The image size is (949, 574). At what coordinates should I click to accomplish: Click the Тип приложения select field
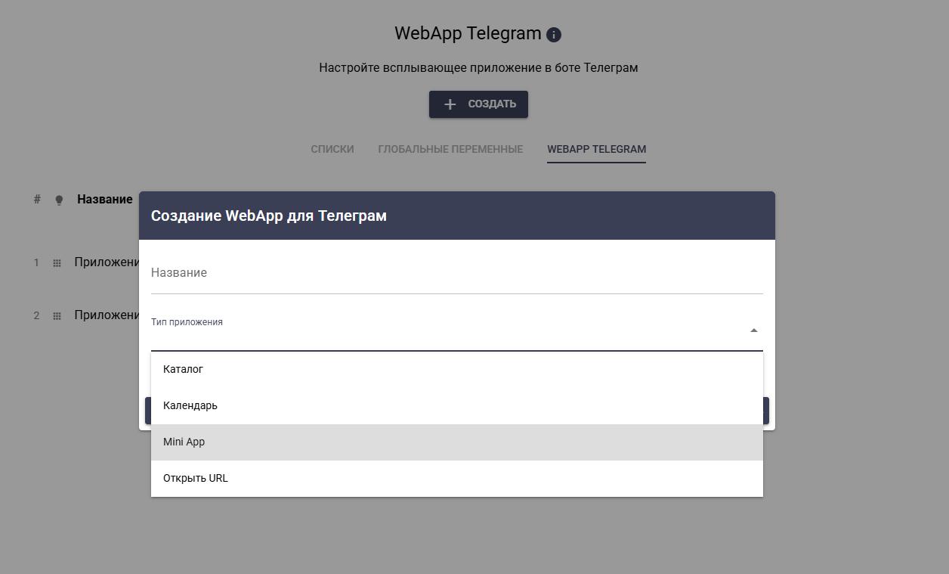(x=446, y=334)
